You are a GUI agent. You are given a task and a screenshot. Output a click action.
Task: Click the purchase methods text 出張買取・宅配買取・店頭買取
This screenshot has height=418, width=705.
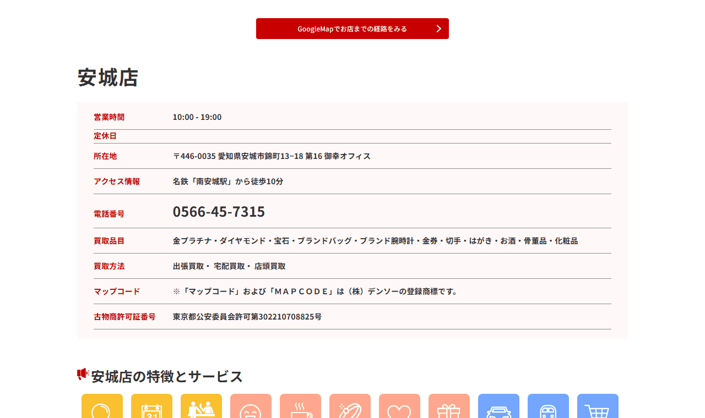pos(229,266)
